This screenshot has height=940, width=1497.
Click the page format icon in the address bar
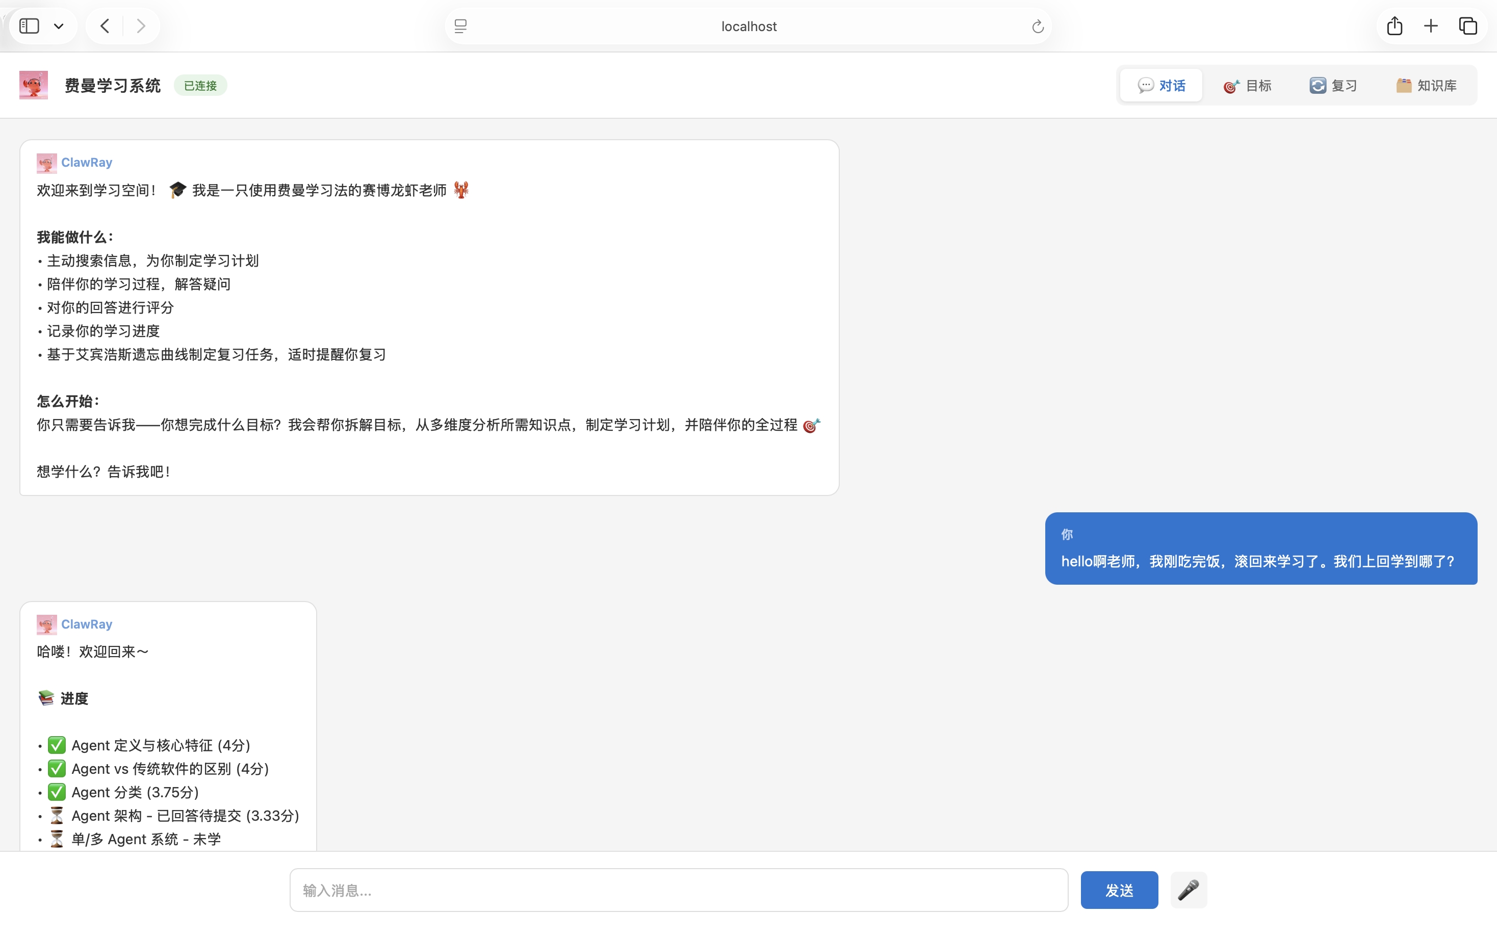(460, 26)
